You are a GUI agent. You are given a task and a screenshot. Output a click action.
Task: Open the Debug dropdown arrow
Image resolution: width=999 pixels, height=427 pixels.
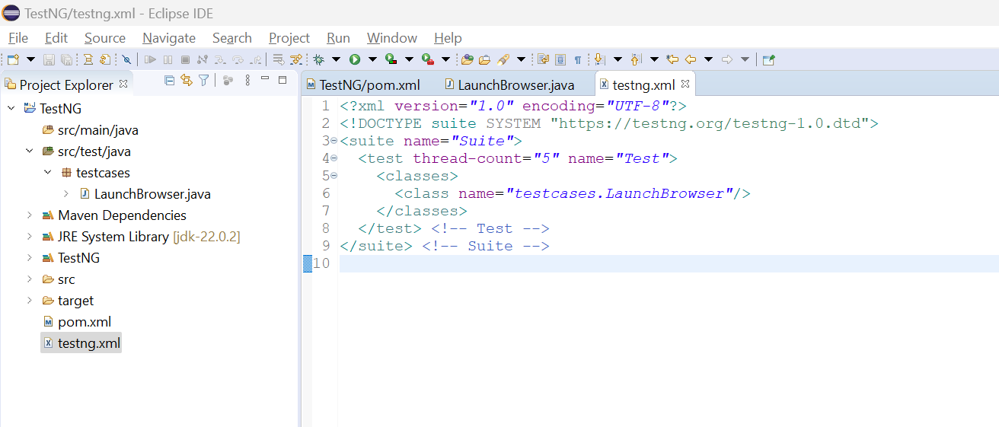[x=336, y=59]
